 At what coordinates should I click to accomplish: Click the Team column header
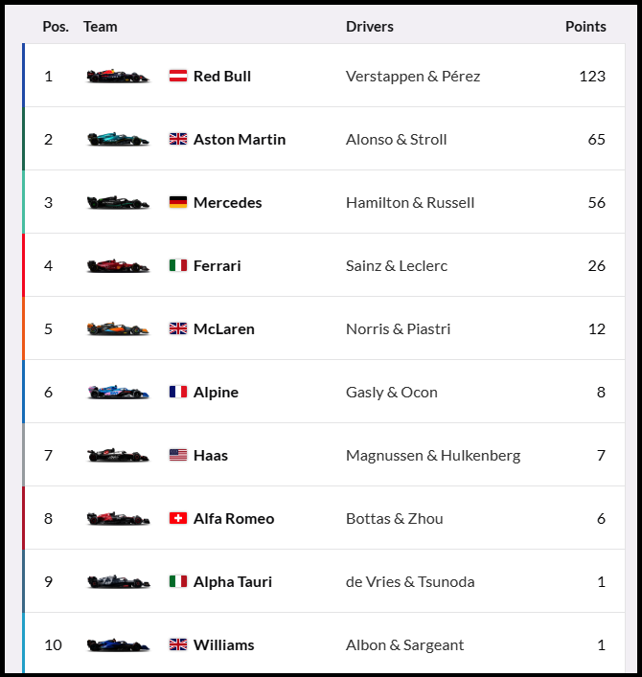(x=100, y=27)
